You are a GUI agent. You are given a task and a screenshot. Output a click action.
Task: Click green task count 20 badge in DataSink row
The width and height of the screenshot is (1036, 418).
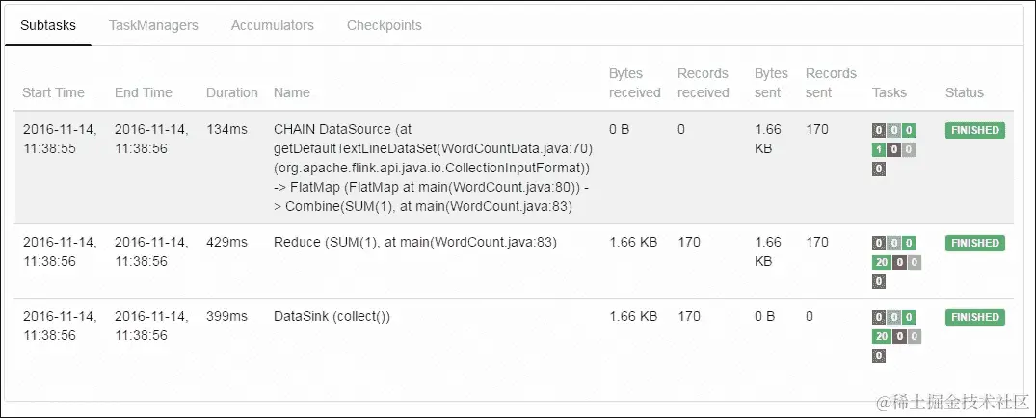tap(882, 337)
